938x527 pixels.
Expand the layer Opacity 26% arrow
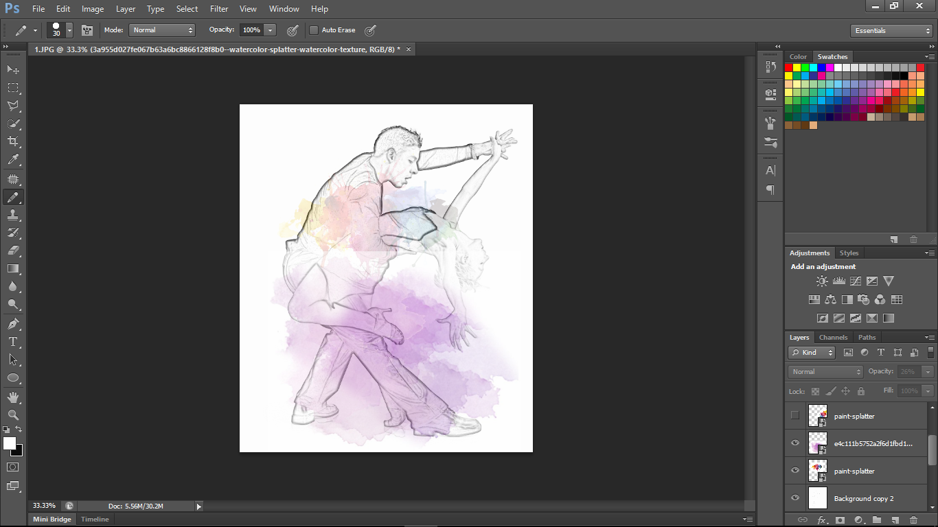[928, 371]
